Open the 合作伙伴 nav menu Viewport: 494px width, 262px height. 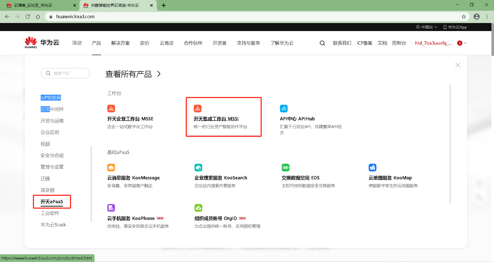coord(193,43)
